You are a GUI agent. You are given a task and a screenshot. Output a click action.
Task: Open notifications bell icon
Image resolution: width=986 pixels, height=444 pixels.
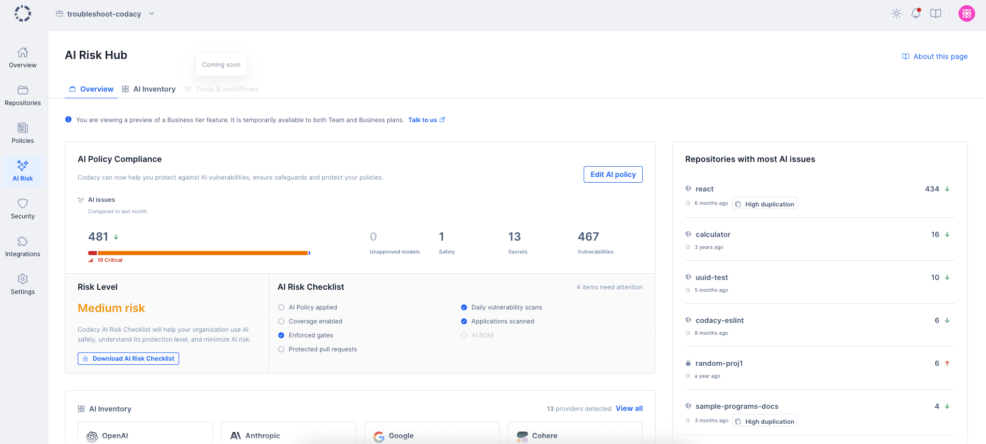tap(916, 13)
